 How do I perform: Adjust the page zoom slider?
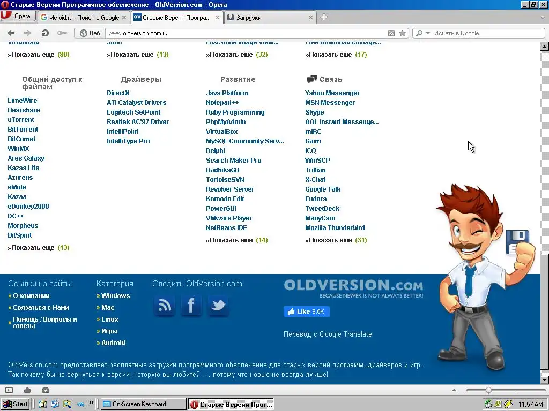pyautogui.click(x=488, y=390)
